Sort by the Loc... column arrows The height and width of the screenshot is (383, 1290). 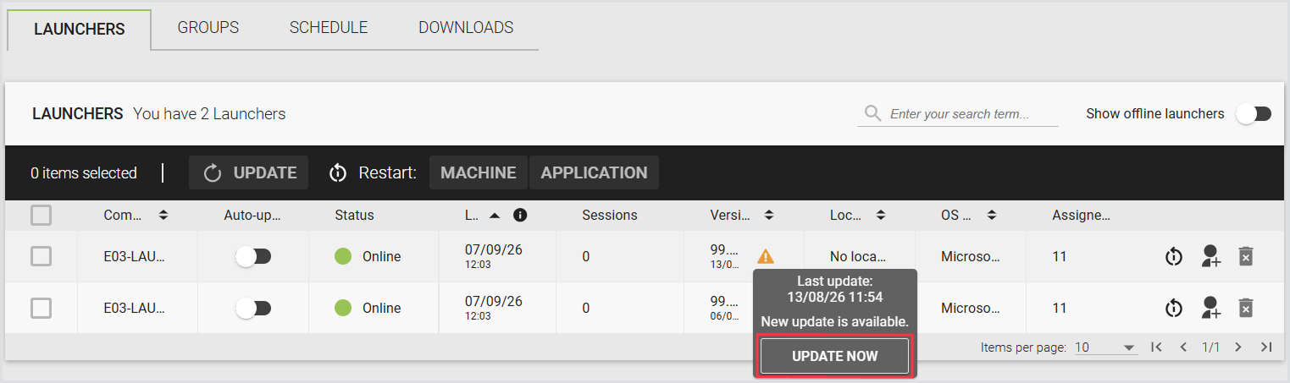pyautogui.click(x=881, y=216)
